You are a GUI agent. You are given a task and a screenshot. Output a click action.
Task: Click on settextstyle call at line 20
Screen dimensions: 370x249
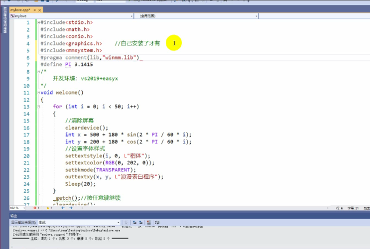click(108, 156)
